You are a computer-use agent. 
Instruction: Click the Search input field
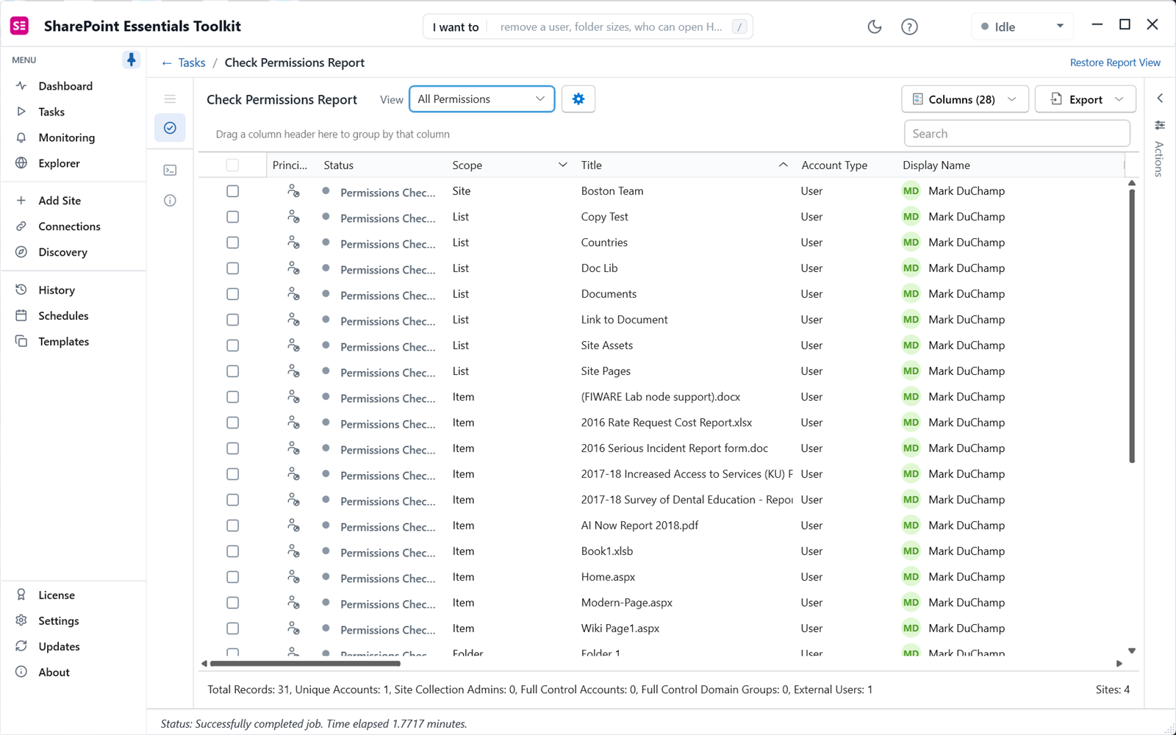pyautogui.click(x=1017, y=134)
